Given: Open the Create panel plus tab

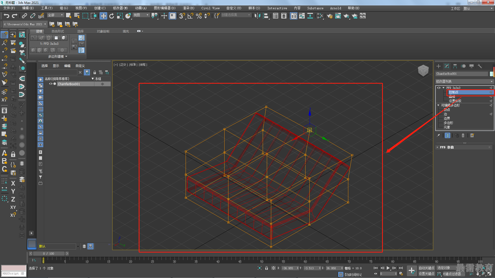Looking at the screenshot, I should (439, 66).
